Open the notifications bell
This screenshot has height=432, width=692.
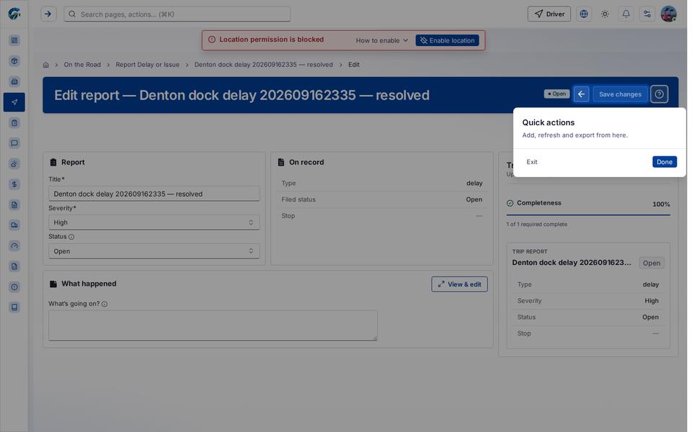(x=626, y=14)
